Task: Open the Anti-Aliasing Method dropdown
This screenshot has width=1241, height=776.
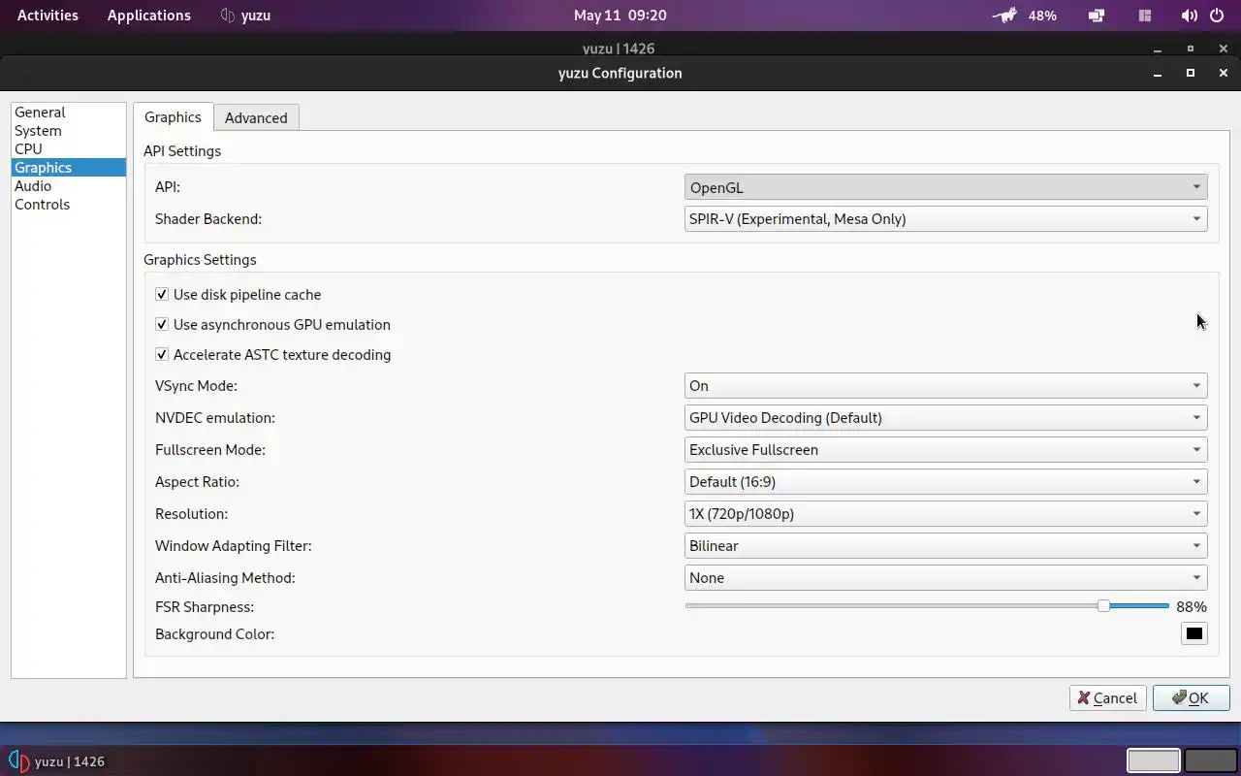Action: [x=945, y=578]
